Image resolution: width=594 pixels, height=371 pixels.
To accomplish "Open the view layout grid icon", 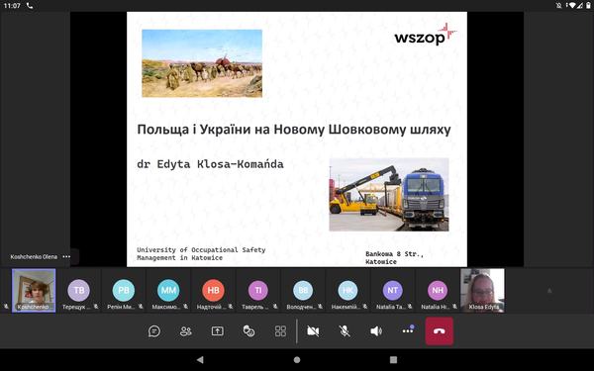I will [280, 331].
